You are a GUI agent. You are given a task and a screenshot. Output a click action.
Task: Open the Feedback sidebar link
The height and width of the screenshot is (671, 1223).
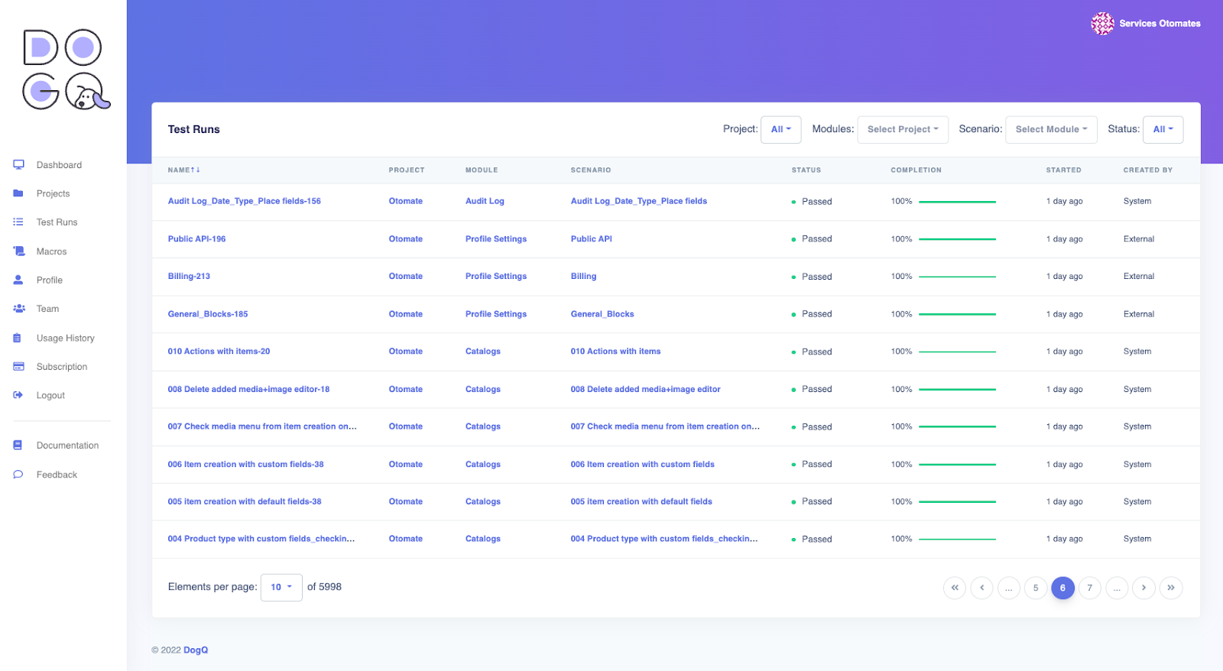pos(57,475)
